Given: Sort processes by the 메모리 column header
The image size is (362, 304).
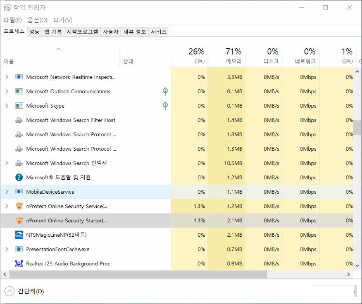Looking at the screenshot, I should (234, 56).
